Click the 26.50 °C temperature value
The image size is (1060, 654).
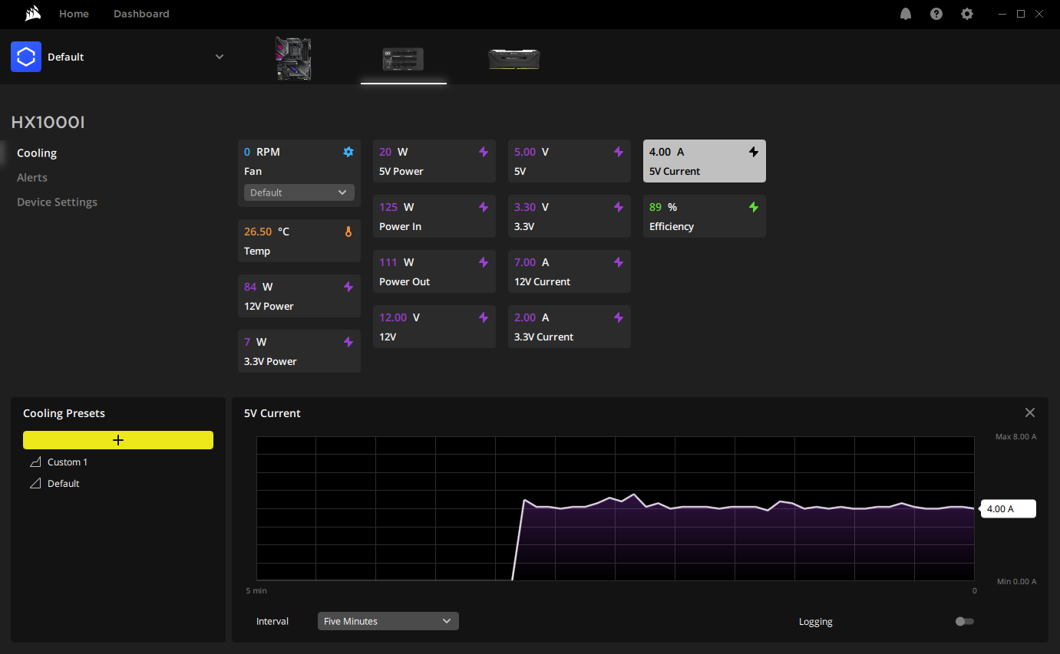coord(266,232)
